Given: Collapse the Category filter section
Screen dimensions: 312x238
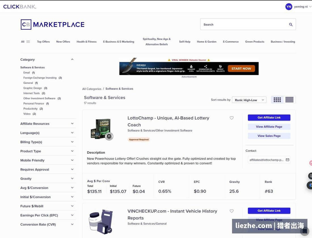Looking at the screenshot, I should click(72, 59).
